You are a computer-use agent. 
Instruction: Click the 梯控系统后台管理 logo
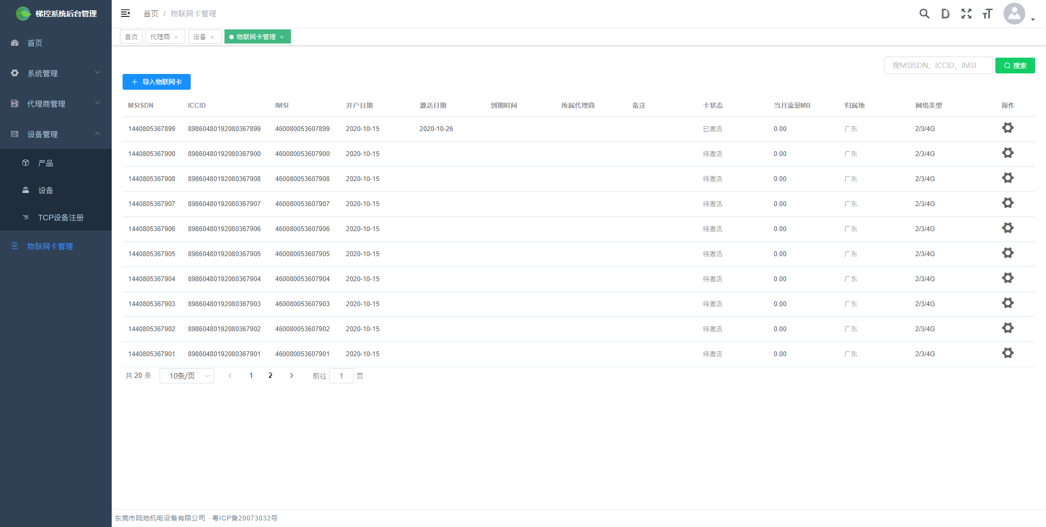(56, 14)
